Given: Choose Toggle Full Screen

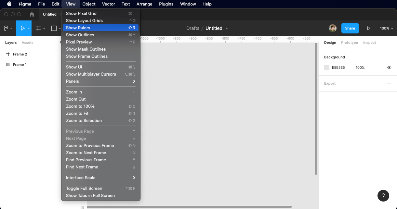Looking at the screenshot, I should [x=101, y=188].
